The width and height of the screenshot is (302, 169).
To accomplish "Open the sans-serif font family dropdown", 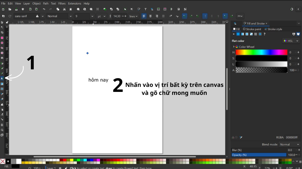I will (42, 16).
